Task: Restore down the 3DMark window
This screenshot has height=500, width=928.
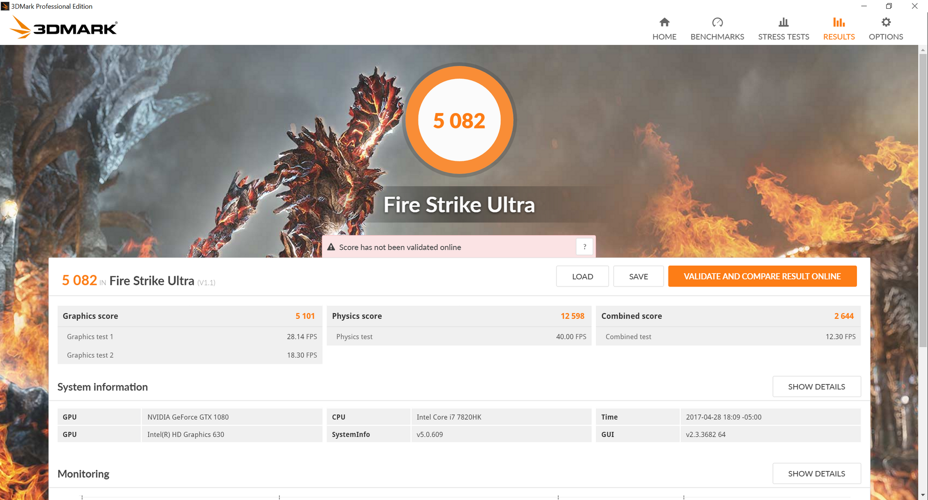Action: pos(889,6)
